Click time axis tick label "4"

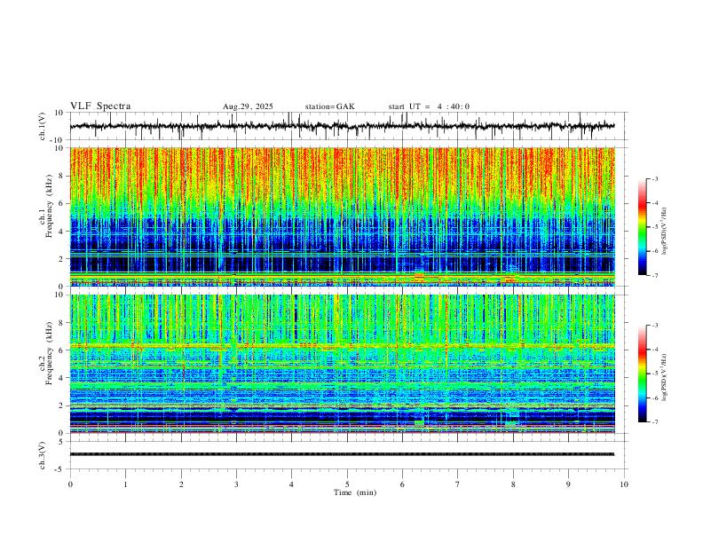tap(292, 484)
